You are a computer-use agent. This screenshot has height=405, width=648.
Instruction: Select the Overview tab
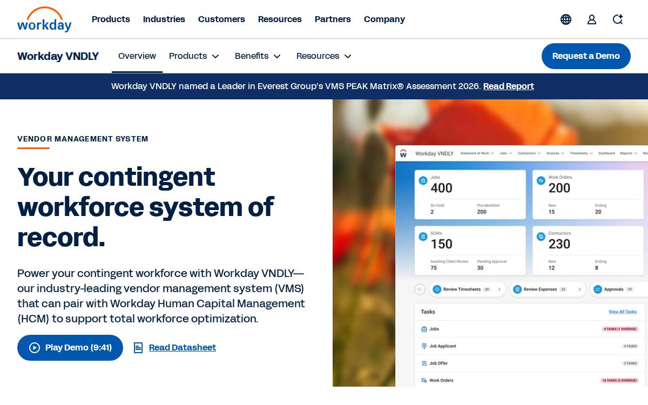(x=137, y=56)
